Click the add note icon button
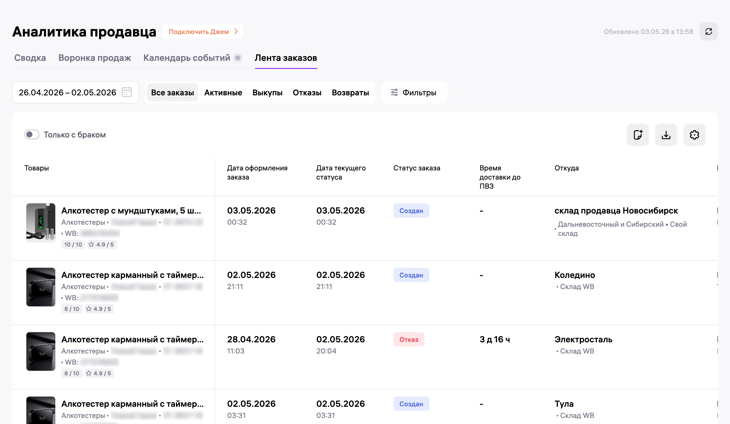 click(x=637, y=135)
